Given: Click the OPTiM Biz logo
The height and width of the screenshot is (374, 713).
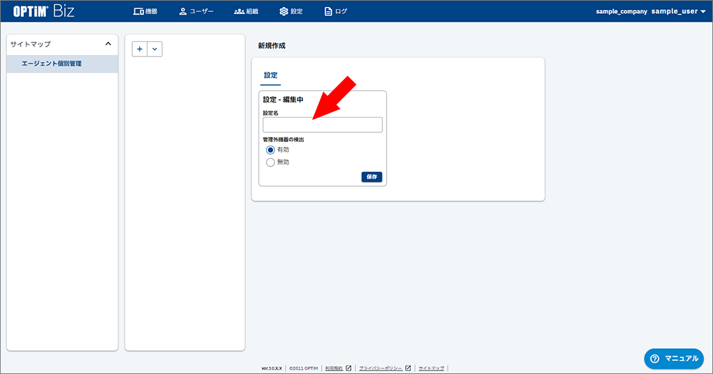Looking at the screenshot, I should 44,11.
